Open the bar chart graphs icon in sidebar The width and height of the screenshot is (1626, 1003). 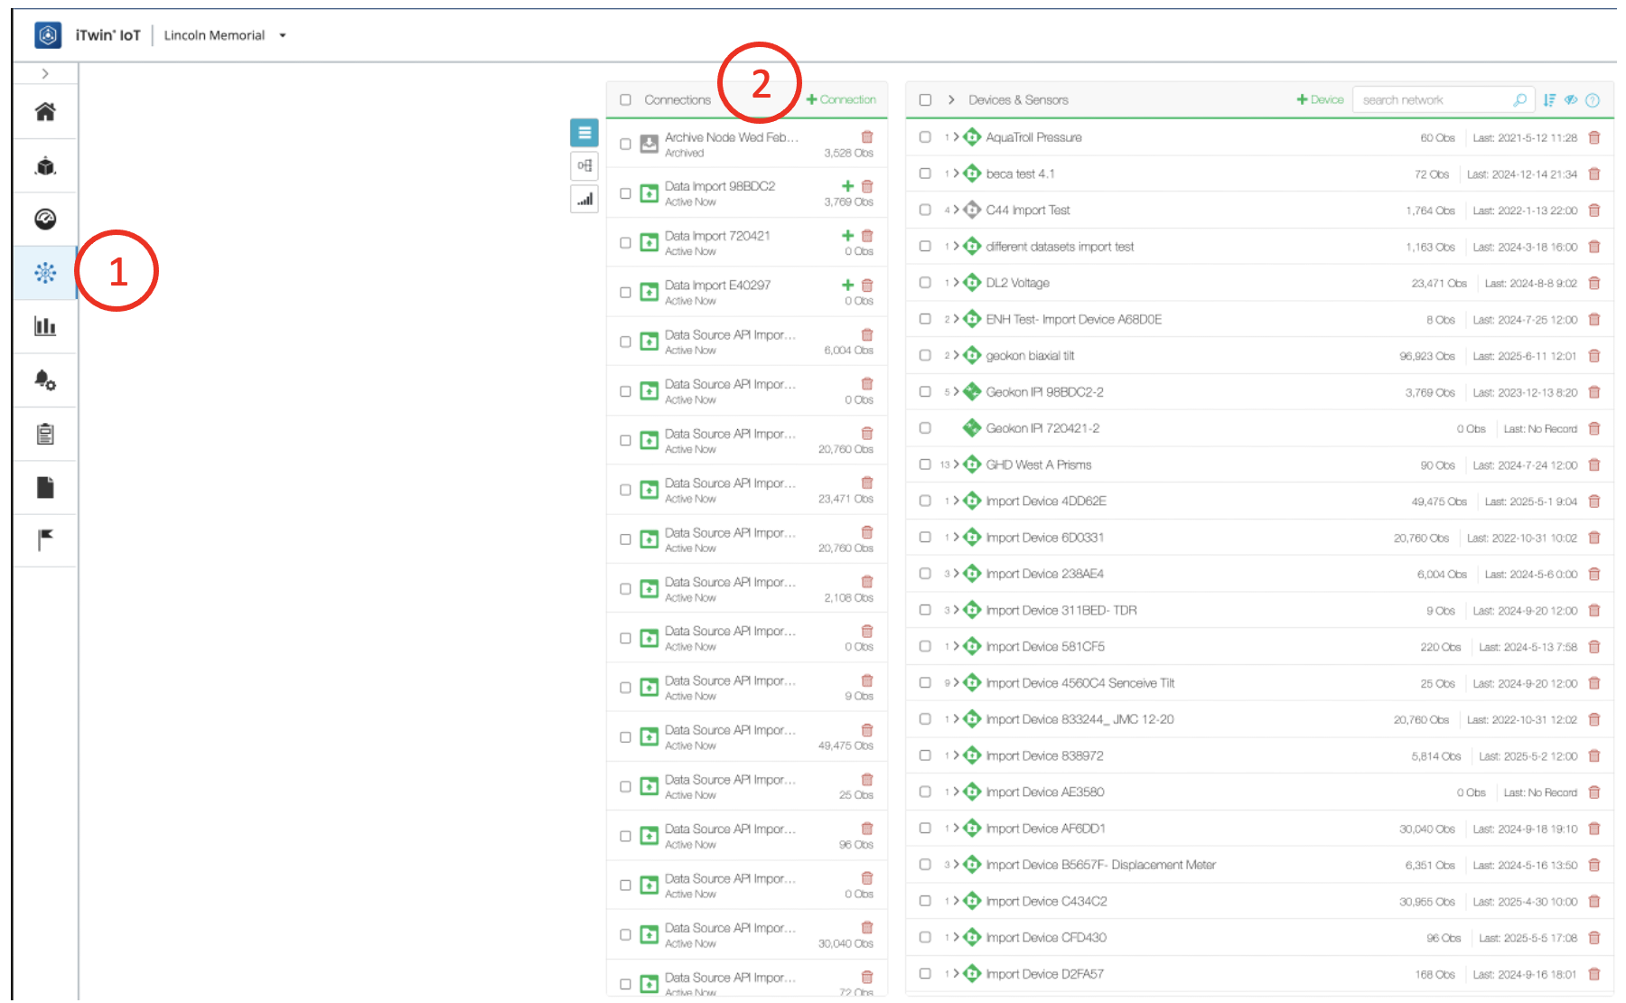tap(45, 326)
